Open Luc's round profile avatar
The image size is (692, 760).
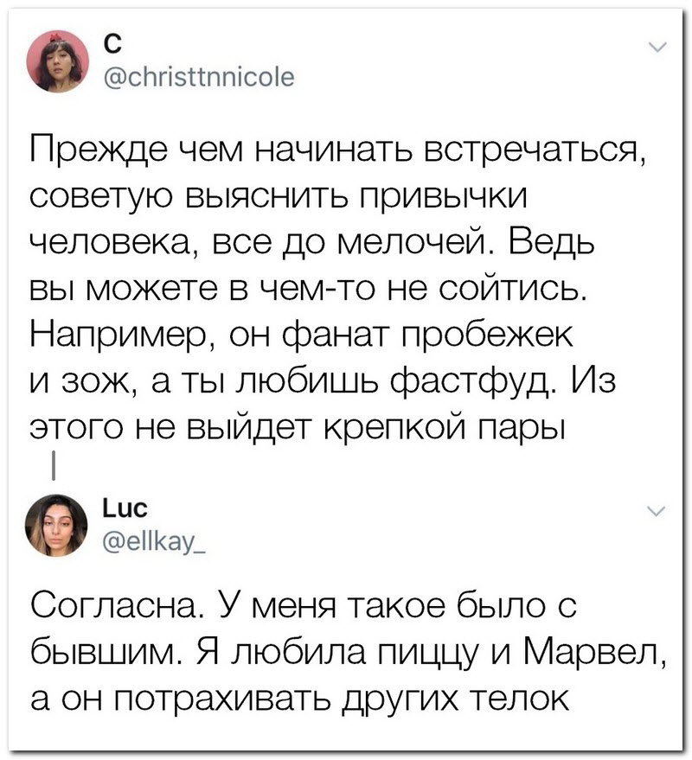click(57, 525)
